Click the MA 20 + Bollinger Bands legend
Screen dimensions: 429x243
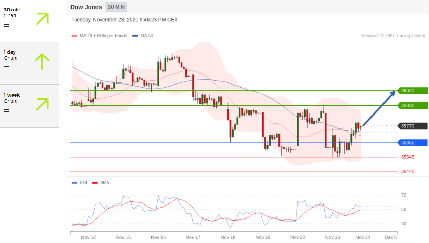coord(99,36)
